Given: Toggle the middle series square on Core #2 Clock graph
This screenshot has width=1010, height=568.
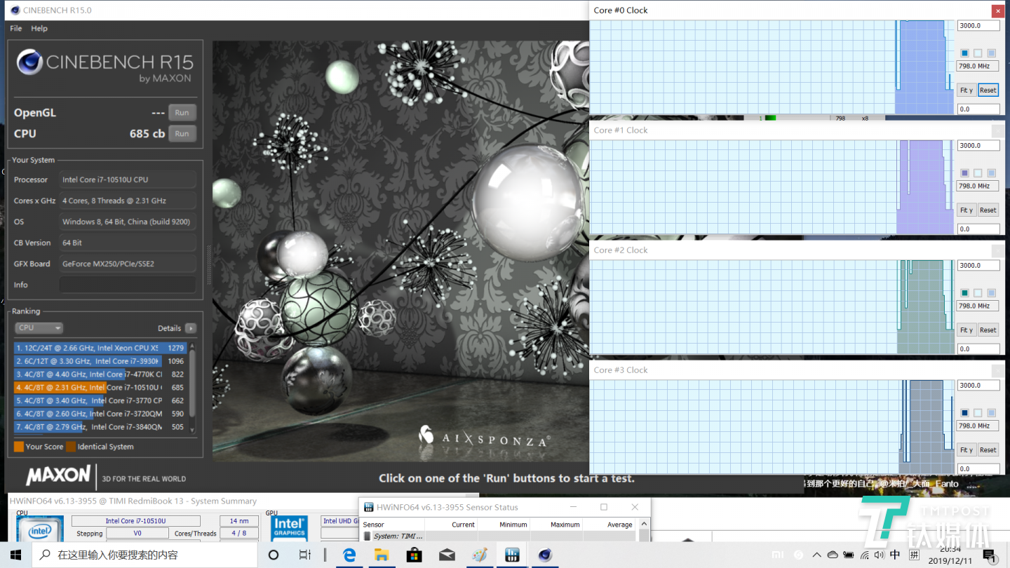Looking at the screenshot, I should click(x=977, y=293).
